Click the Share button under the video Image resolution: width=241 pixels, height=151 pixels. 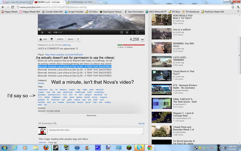click(x=70, y=39)
